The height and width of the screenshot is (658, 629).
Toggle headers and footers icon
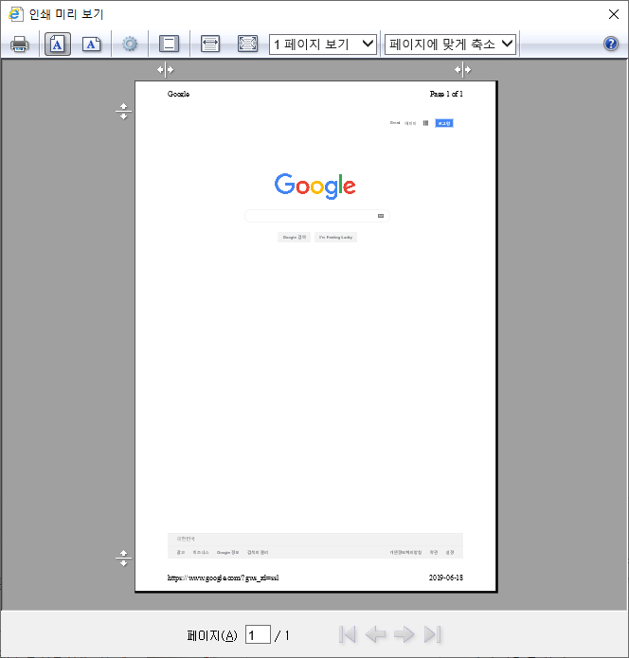169,44
